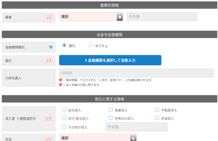Open the 職業 選択 combo box
218x141 pixels.
(x=91, y=17)
